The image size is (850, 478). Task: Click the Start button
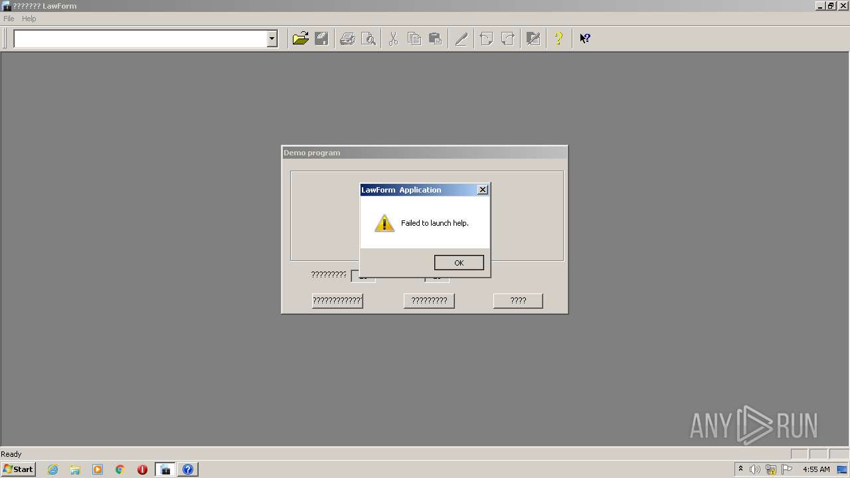(x=18, y=469)
